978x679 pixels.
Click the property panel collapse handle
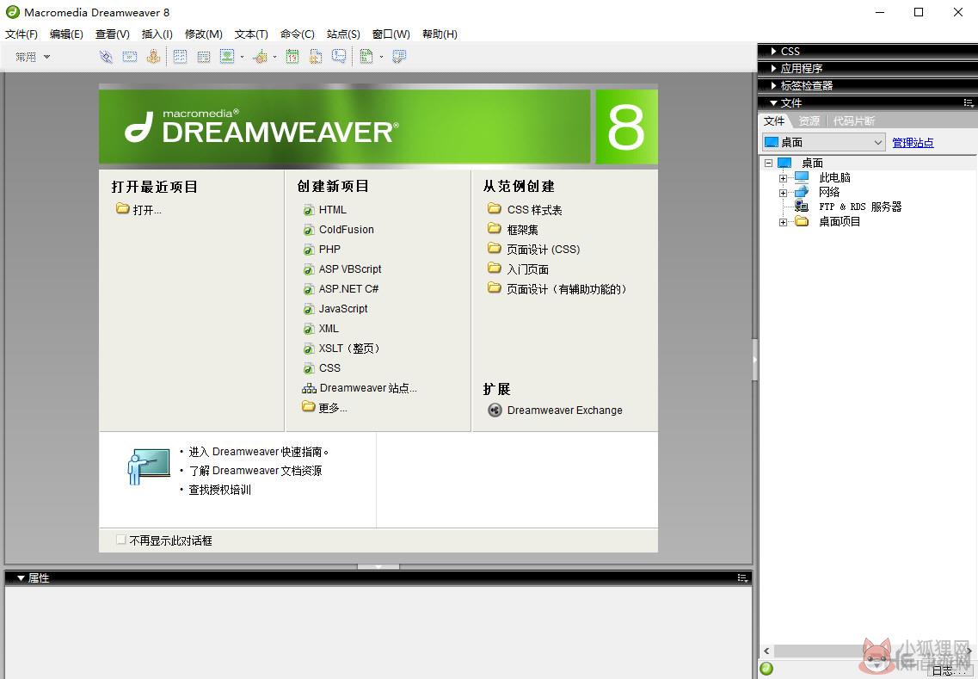click(x=378, y=566)
